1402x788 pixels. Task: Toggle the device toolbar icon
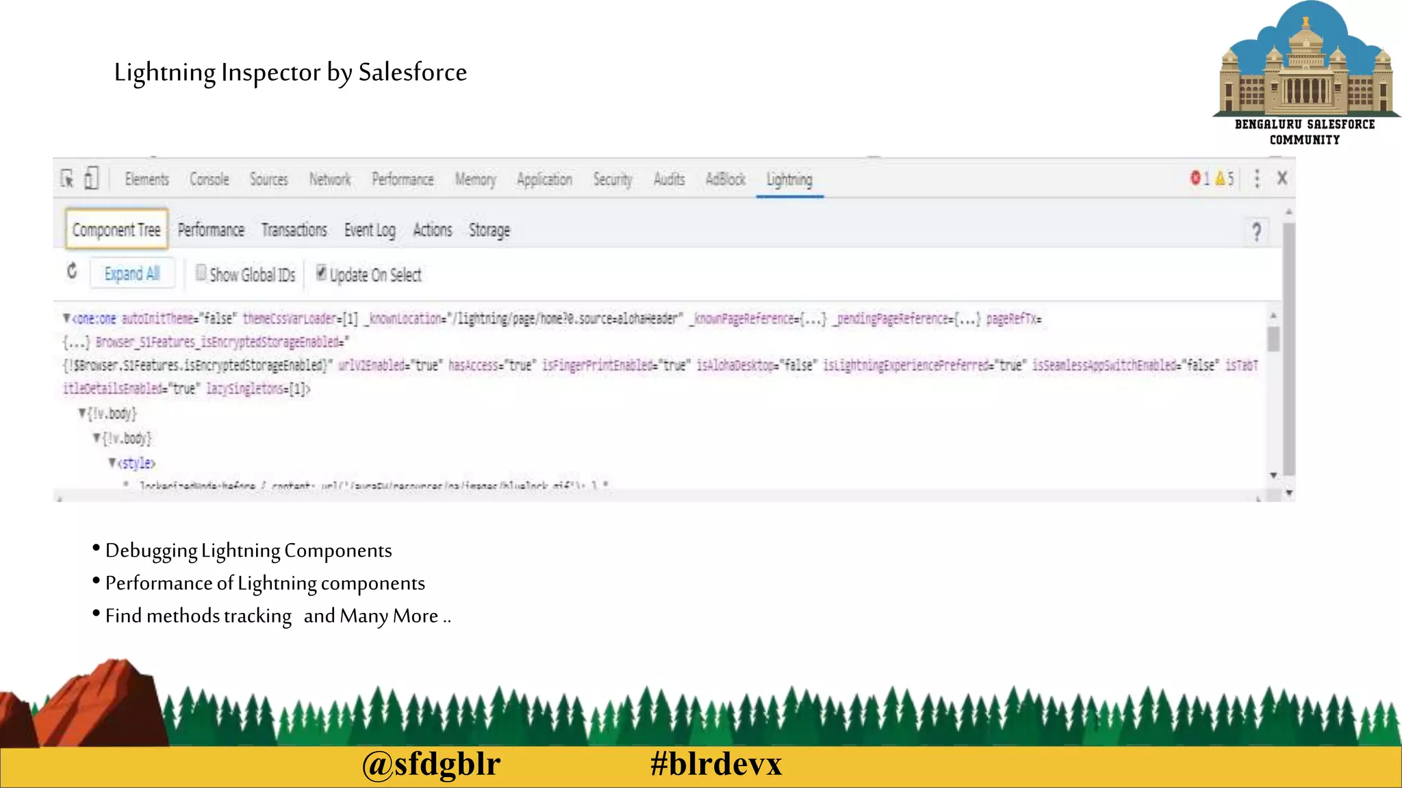click(92, 179)
